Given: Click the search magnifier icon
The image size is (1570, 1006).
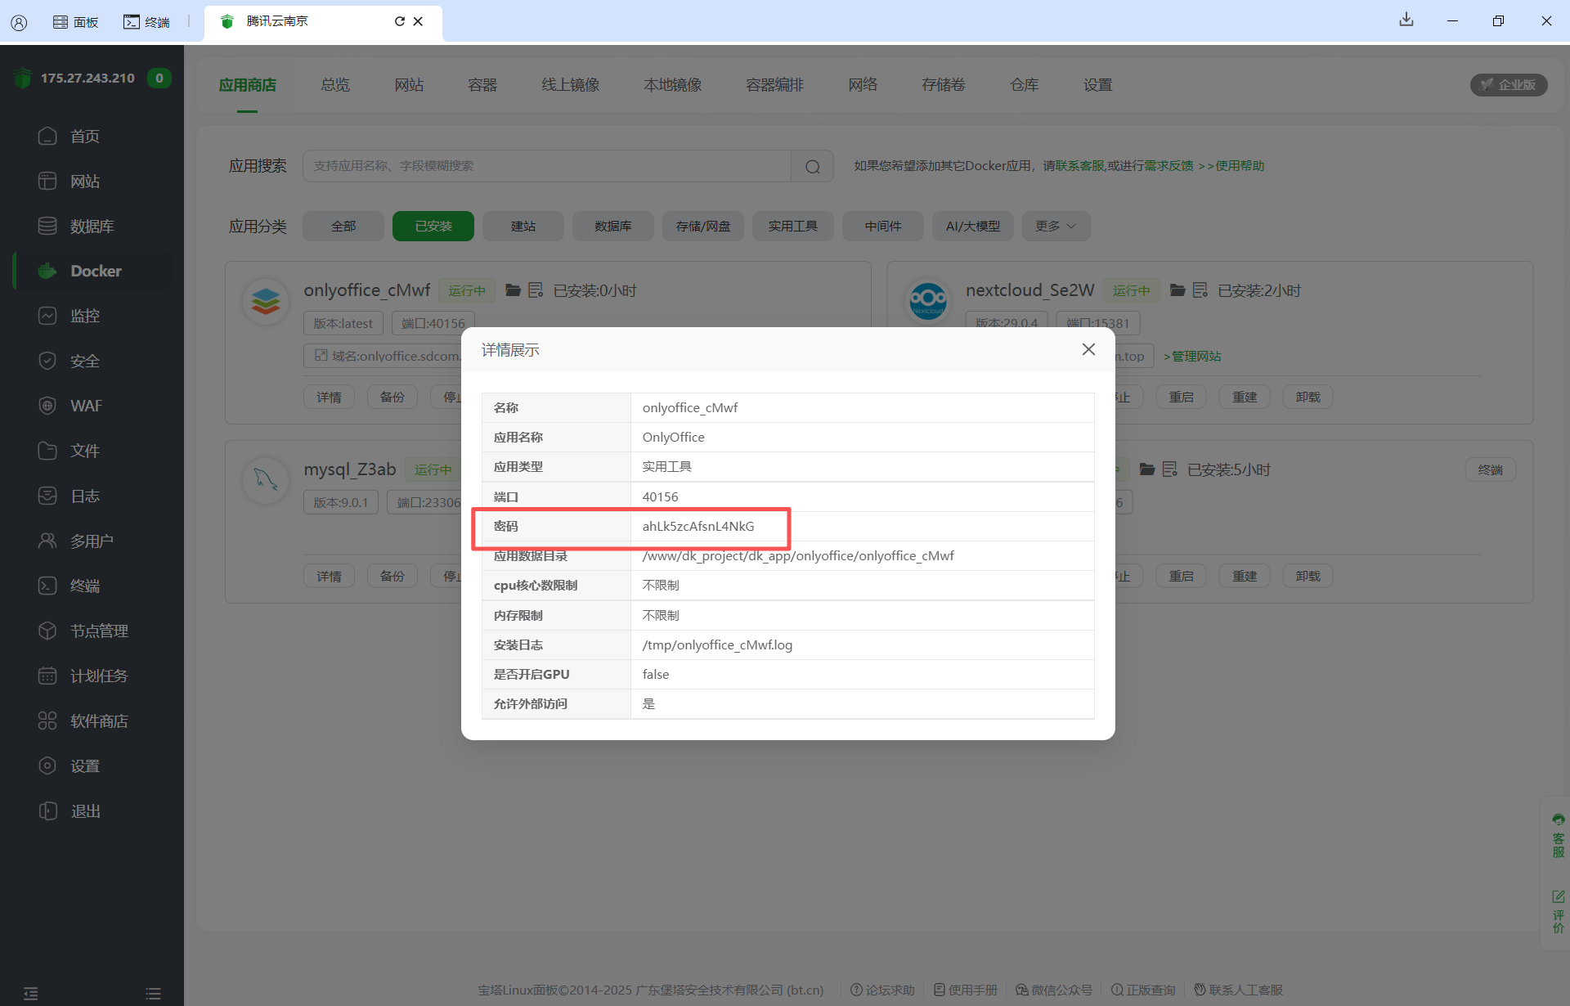Looking at the screenshot, I should coord(812,166).
